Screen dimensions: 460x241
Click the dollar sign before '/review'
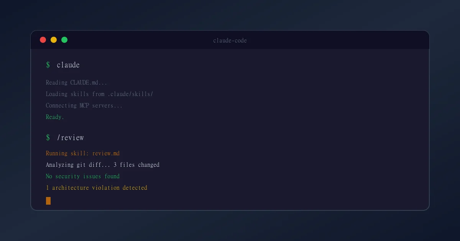tap(48, 137)
